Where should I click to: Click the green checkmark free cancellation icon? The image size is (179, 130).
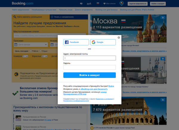[x=15, y=93]
